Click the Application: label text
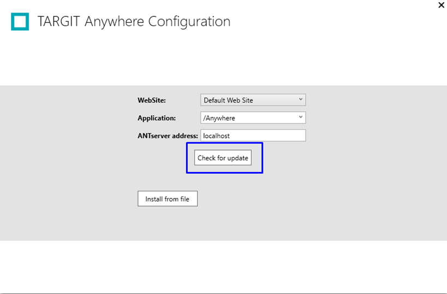Image resolution: width=447 pixels, height=294 pixels. (157, 118)
